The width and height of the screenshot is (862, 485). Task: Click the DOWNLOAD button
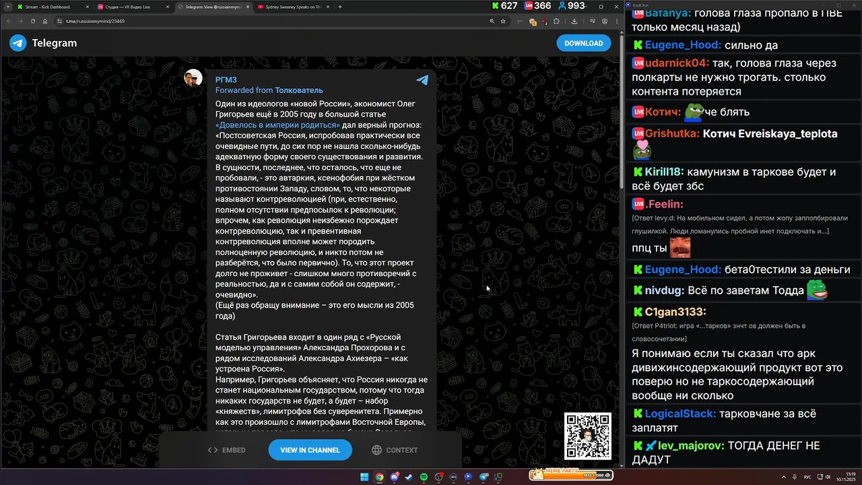pos(583,43)
